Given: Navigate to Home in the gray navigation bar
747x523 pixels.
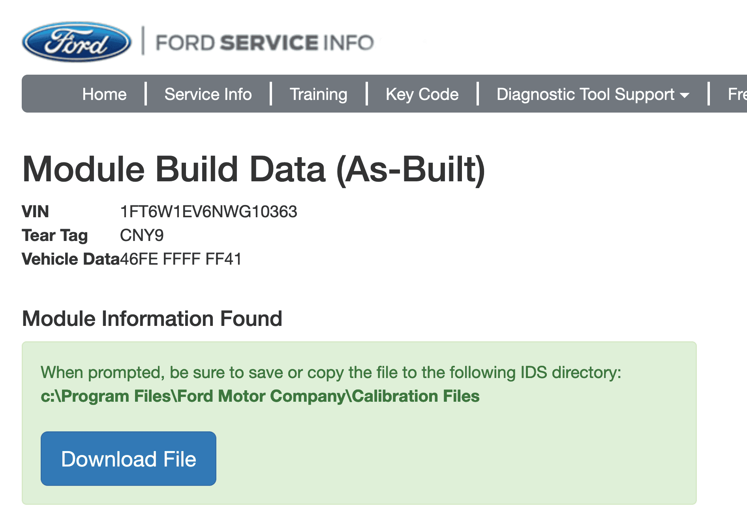Looking at the screenshot, I should point(104,94).
